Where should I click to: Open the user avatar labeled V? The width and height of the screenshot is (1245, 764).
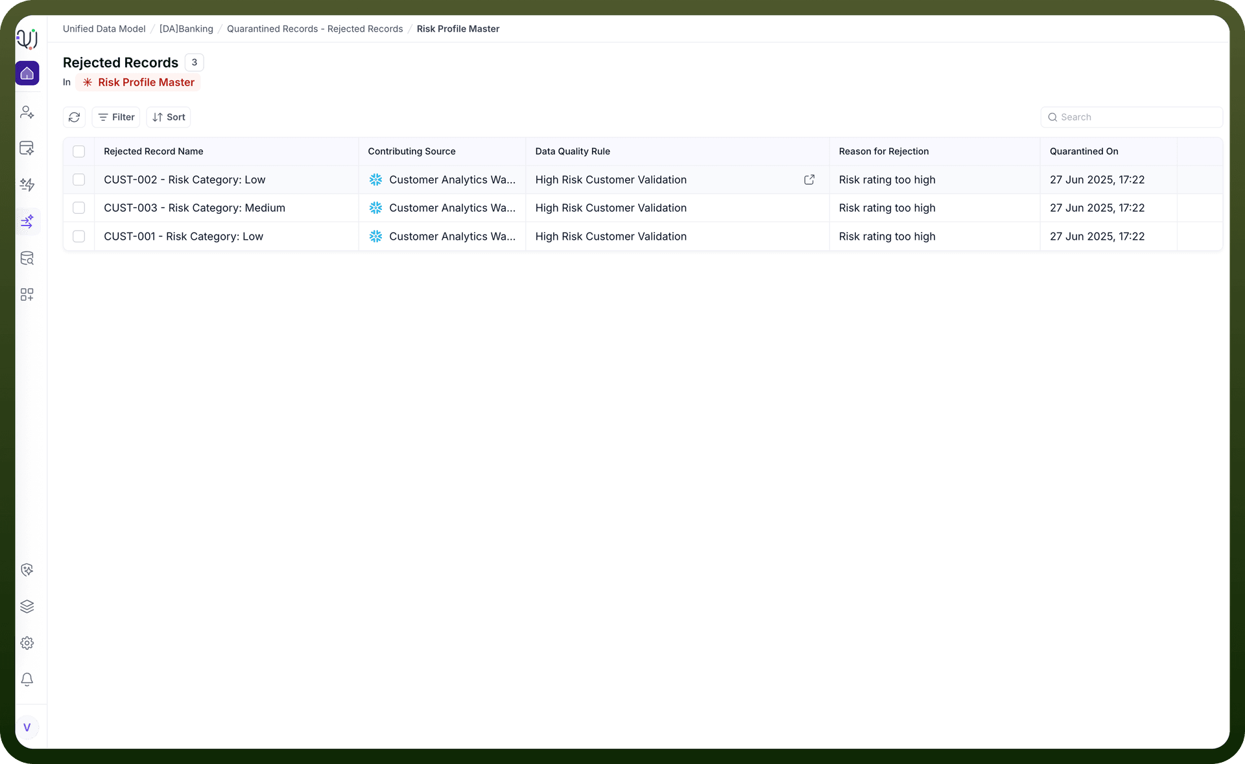(27, 727)
